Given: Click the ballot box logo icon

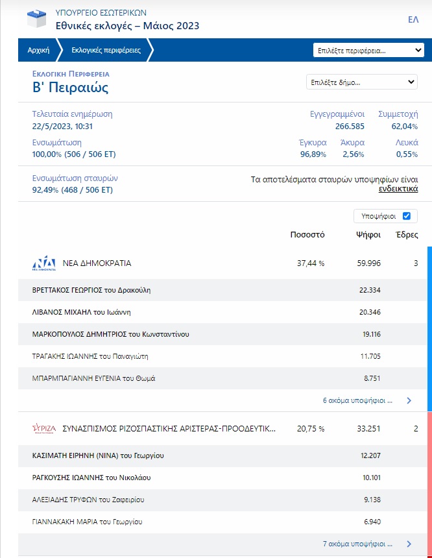Looking at the screenshot, I should click(x=36, y=19).
